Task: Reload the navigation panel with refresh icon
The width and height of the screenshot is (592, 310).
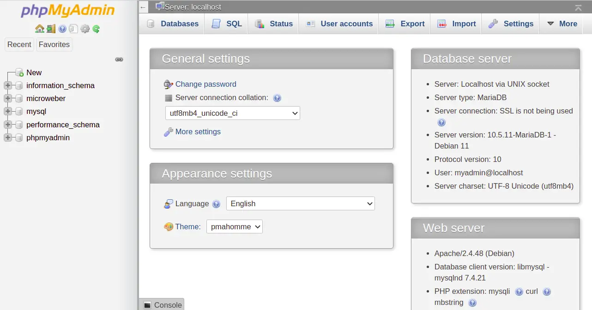Action: (96, 29)
